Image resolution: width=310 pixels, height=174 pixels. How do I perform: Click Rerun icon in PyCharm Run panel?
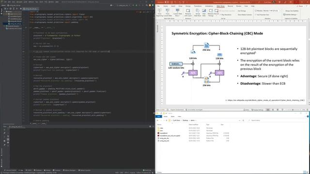(x=4, y=130)
